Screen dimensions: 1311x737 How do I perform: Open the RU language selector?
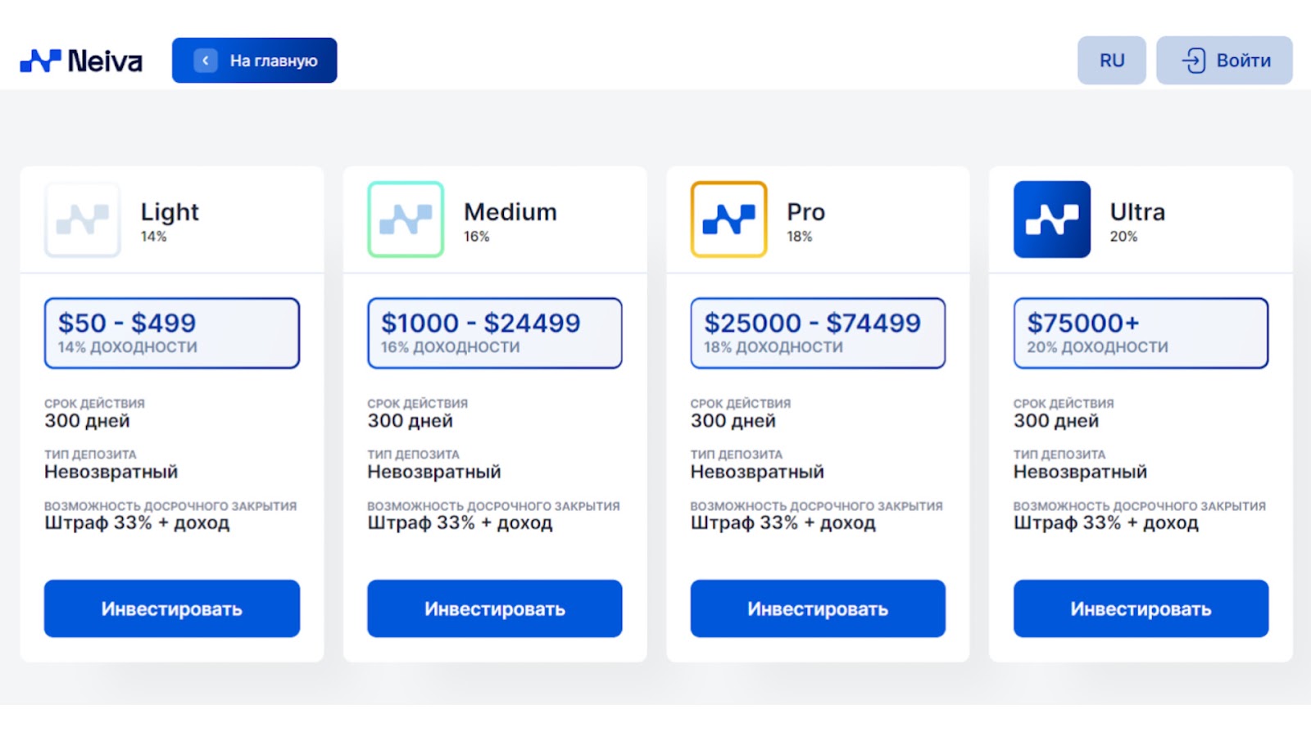[1111, 61]
